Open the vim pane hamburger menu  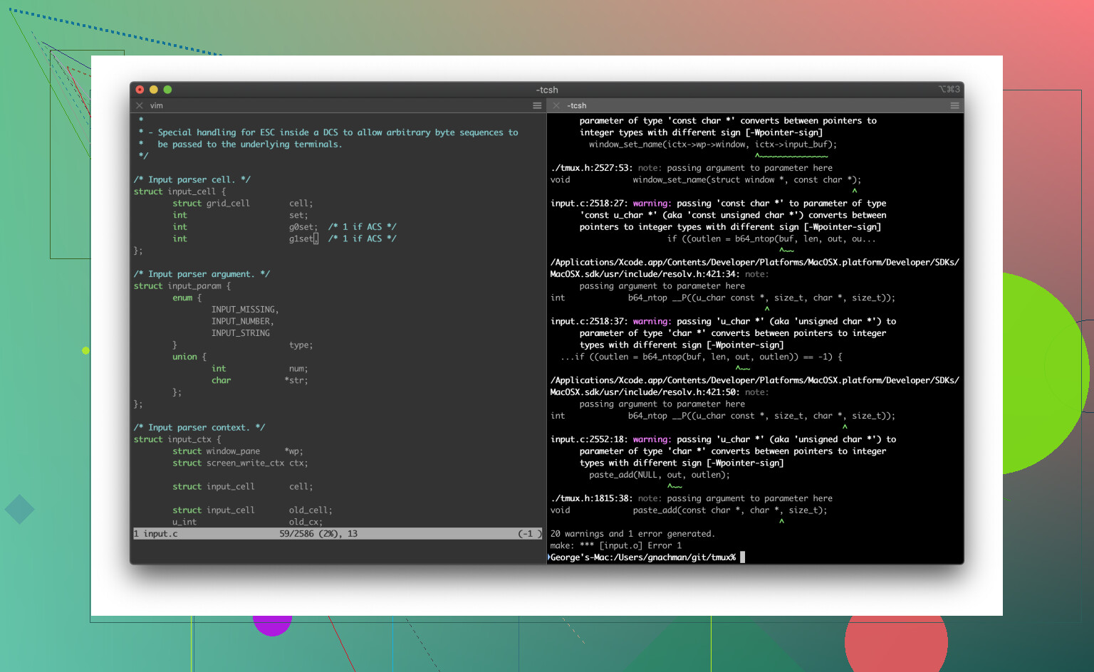pyautogui.click(x=537, y=105)
